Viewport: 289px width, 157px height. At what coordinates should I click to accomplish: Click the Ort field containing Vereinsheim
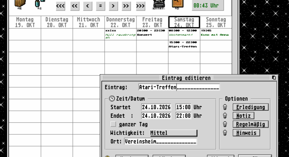(160, 141)
